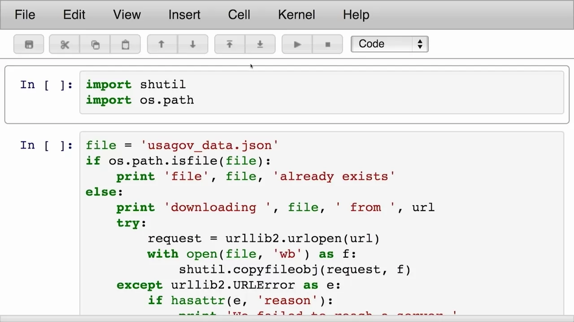Open the File menu

25,15
